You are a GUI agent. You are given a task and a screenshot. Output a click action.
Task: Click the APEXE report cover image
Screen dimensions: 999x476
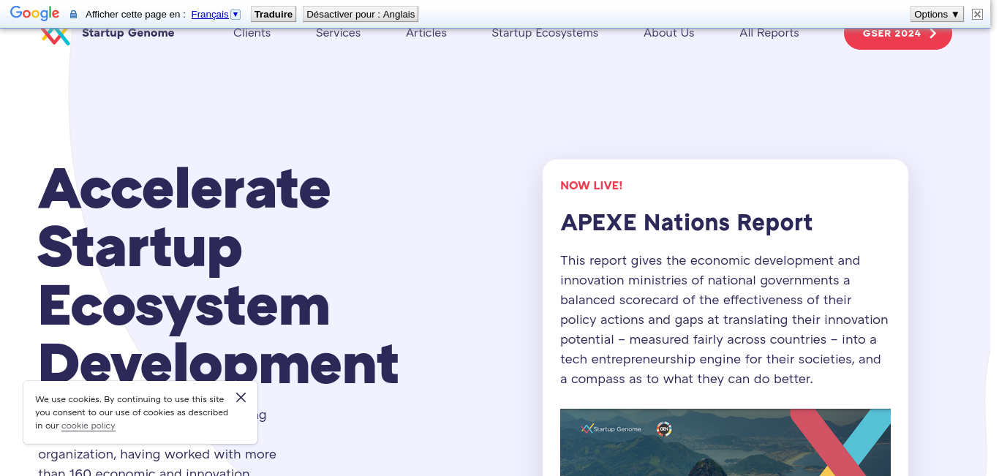coord(725,442)
